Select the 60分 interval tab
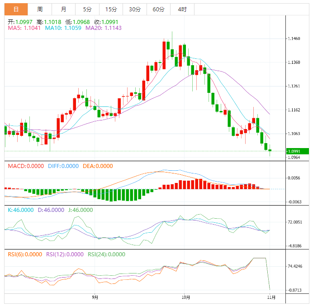This screenshot has width=313, height=307. click(158, 9)
